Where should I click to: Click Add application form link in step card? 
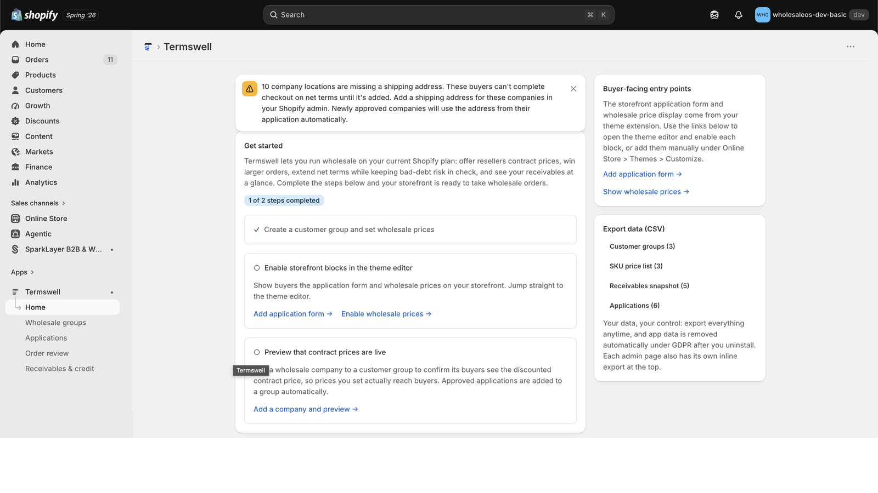pyautogui.click(x=293, y=314)
